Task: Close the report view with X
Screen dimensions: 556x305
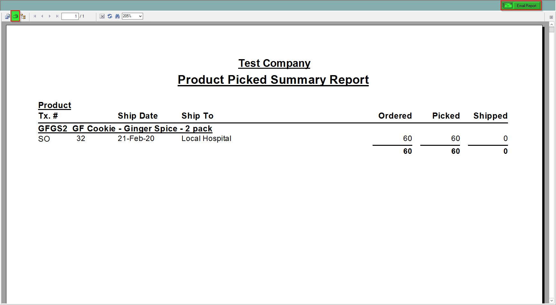Action: (x=551, y=17)
